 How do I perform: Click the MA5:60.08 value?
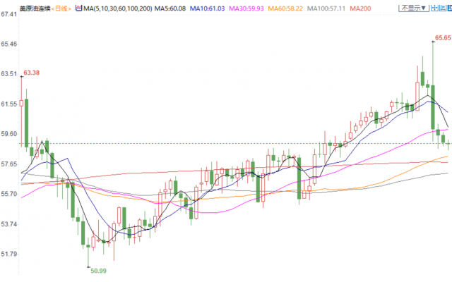pyautogui.click(x=169, y=8)
